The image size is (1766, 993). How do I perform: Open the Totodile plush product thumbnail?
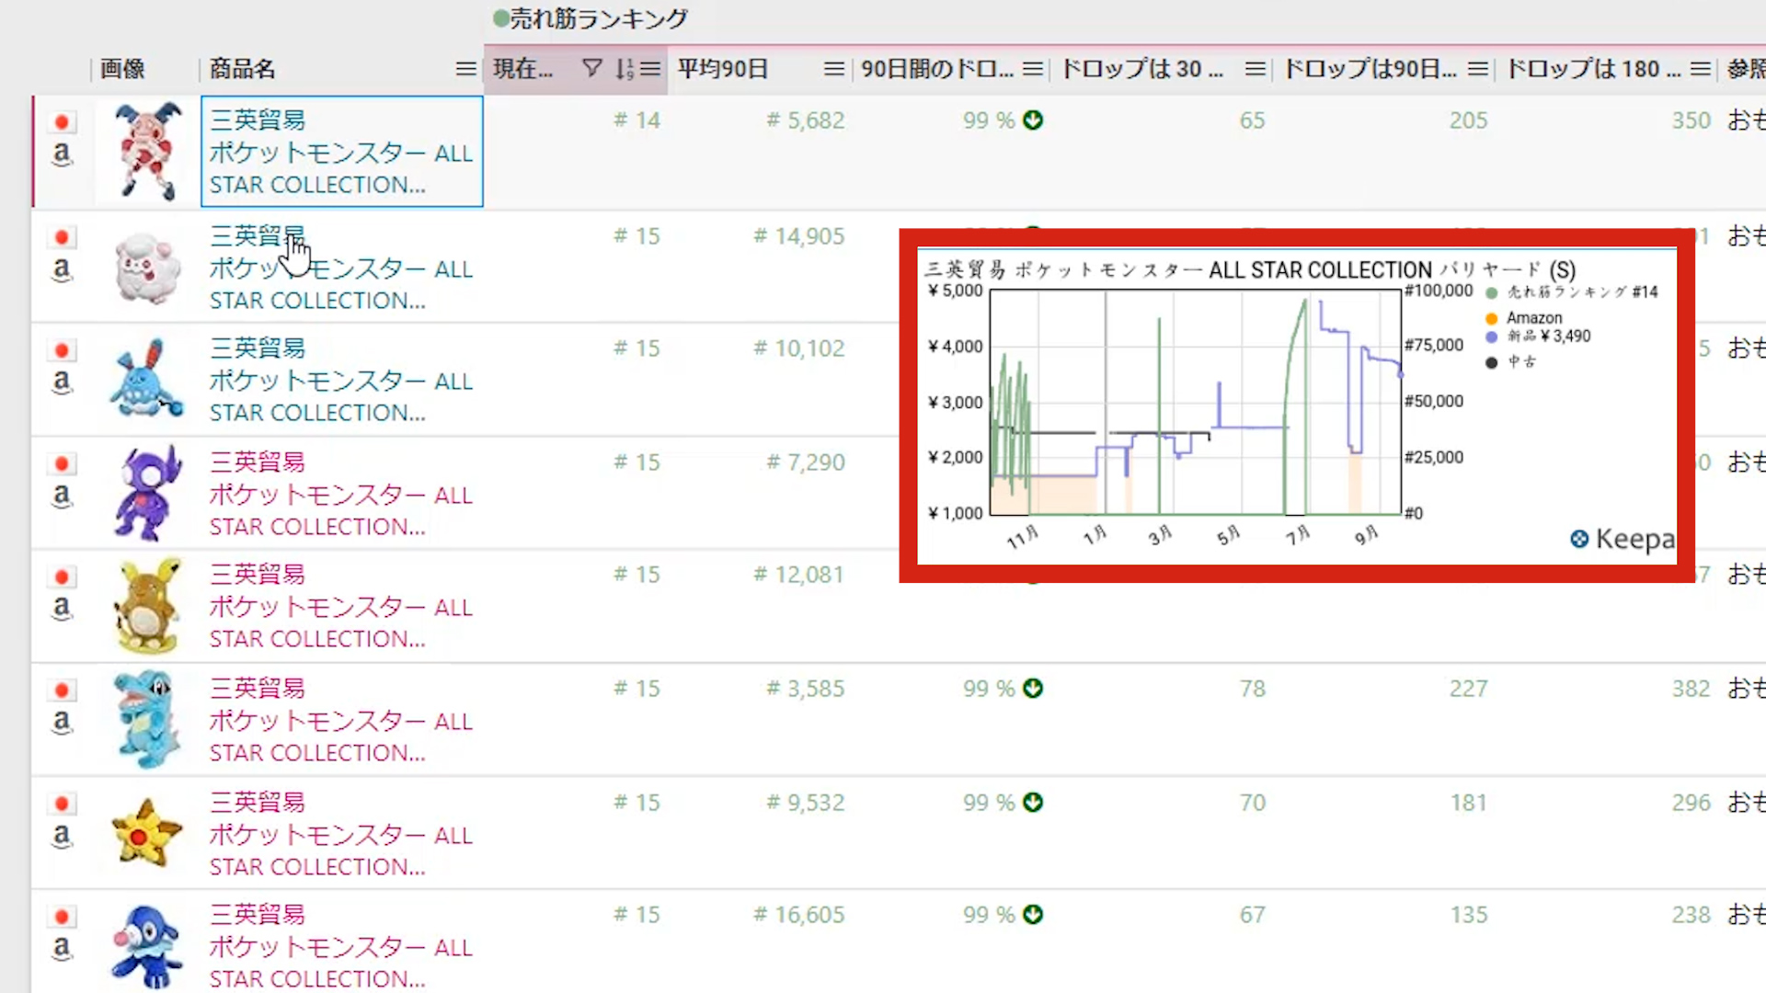[x=147, y=720]
